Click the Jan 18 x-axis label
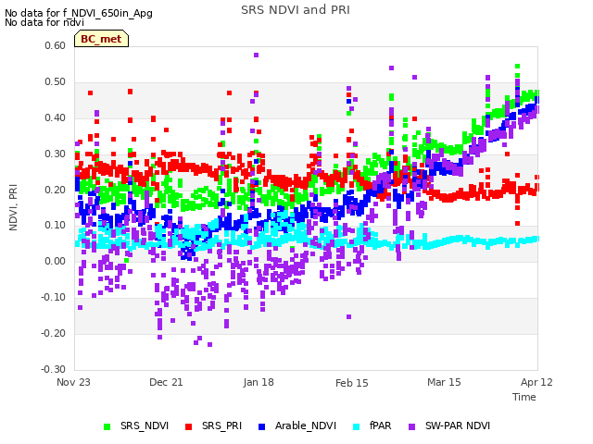This screenshot has height=444, width=593. click(259, 382)
